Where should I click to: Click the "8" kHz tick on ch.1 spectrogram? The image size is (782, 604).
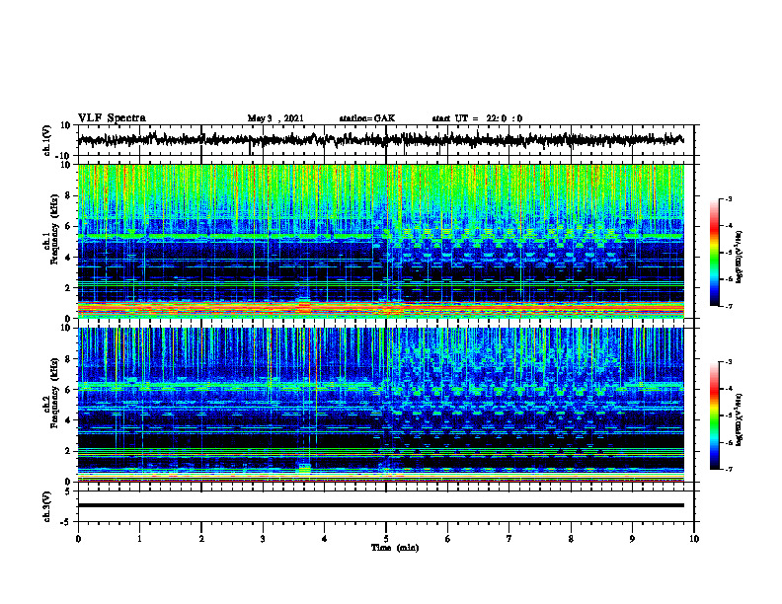(68, 195)
